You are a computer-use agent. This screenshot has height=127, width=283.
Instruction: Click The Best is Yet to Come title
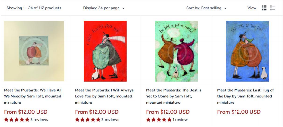174,96
